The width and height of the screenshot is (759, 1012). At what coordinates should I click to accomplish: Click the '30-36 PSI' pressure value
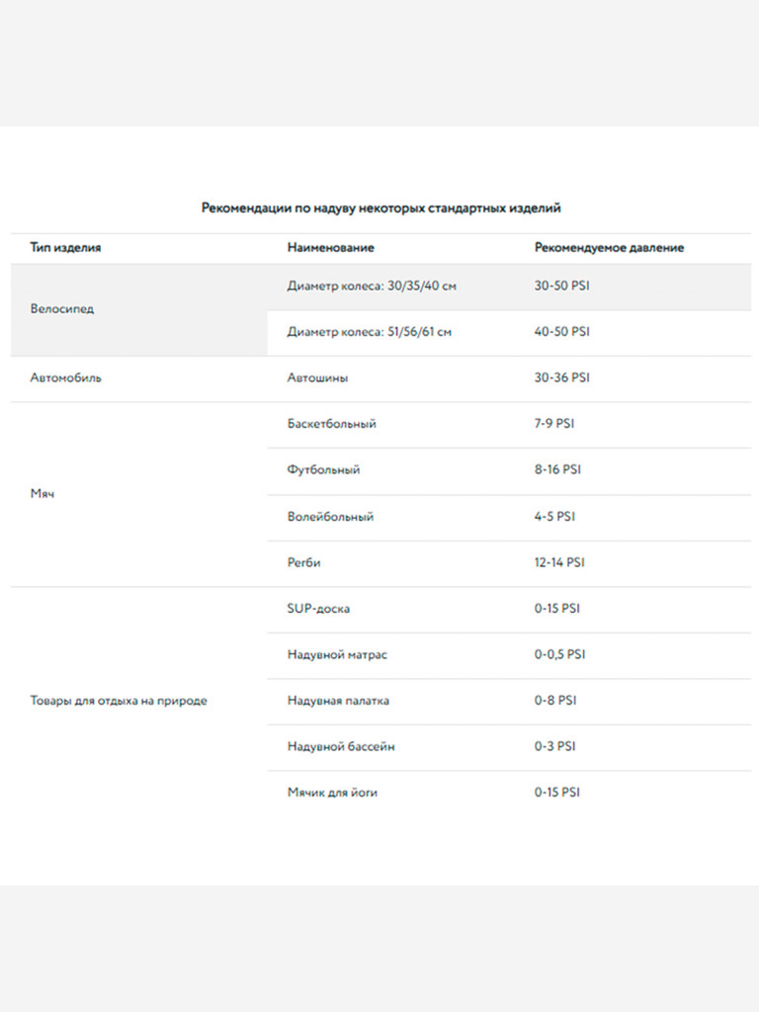tap(561, 378)
